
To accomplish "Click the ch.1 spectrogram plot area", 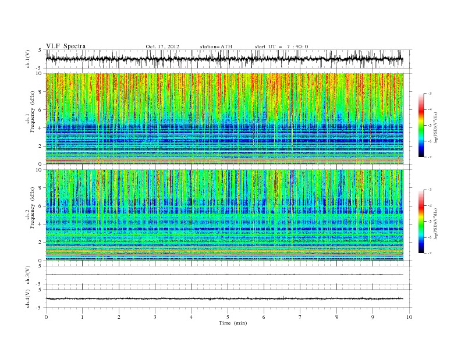I will [x=224, y=119].
